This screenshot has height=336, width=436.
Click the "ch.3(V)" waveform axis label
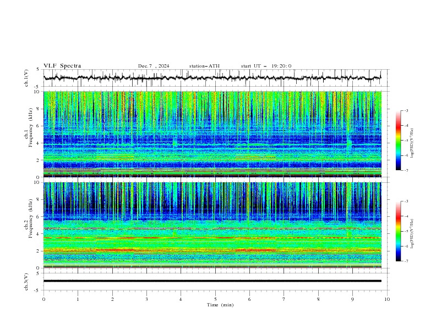coord(26,282)
